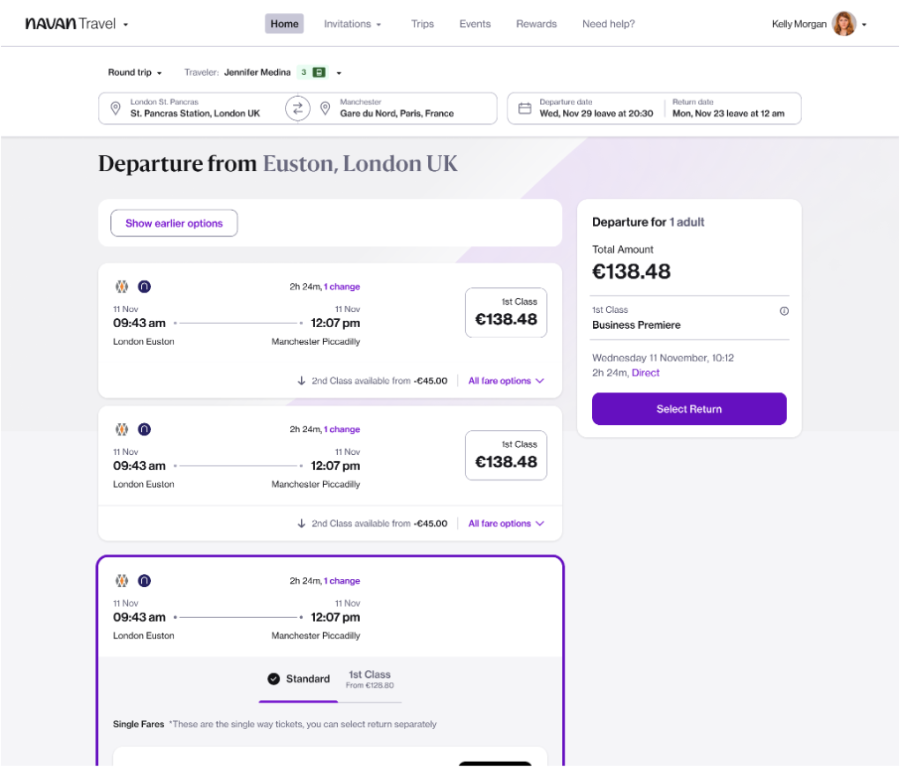The height and width of the screenshot is (767, 900).
Task: Open the Round trip dropdown
Action: pos(135,72)
